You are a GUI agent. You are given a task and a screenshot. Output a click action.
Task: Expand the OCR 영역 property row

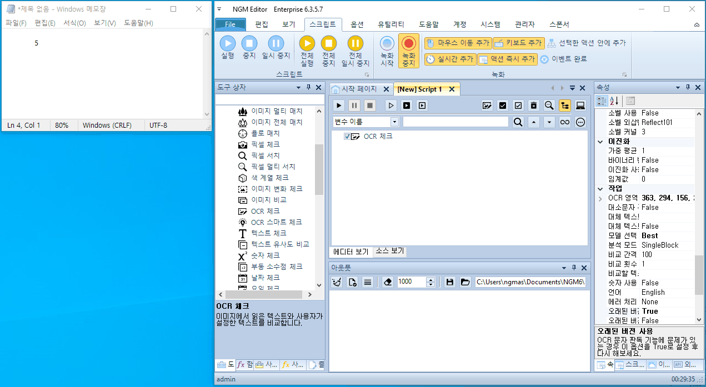click(600, 198)
